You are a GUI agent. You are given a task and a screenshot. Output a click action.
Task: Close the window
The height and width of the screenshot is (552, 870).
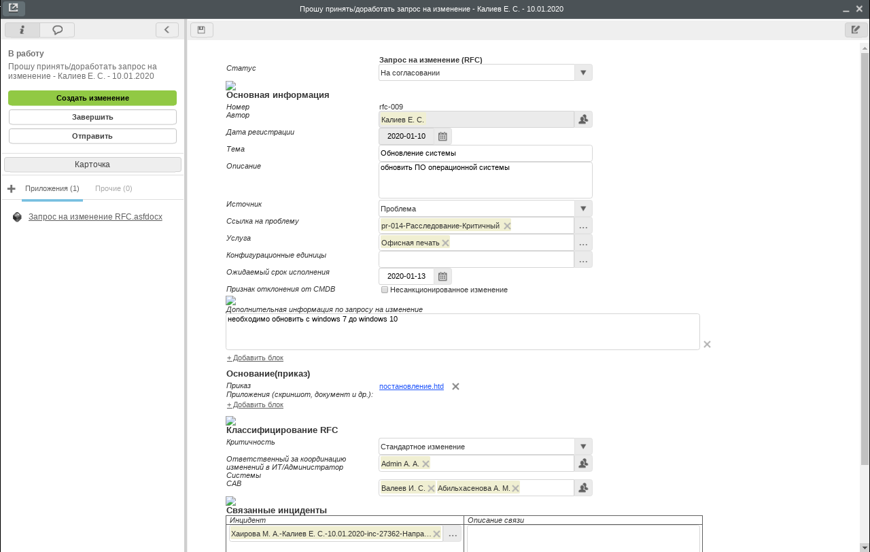click(x=859, y=10)
